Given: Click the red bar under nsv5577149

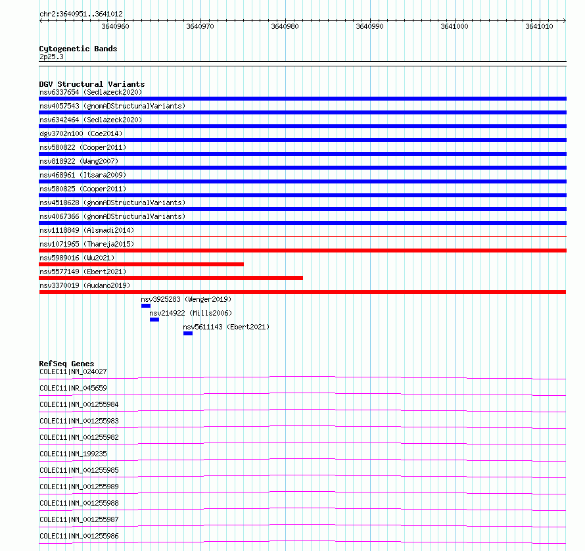Looking at the screenshot, I should coord(171,278).
